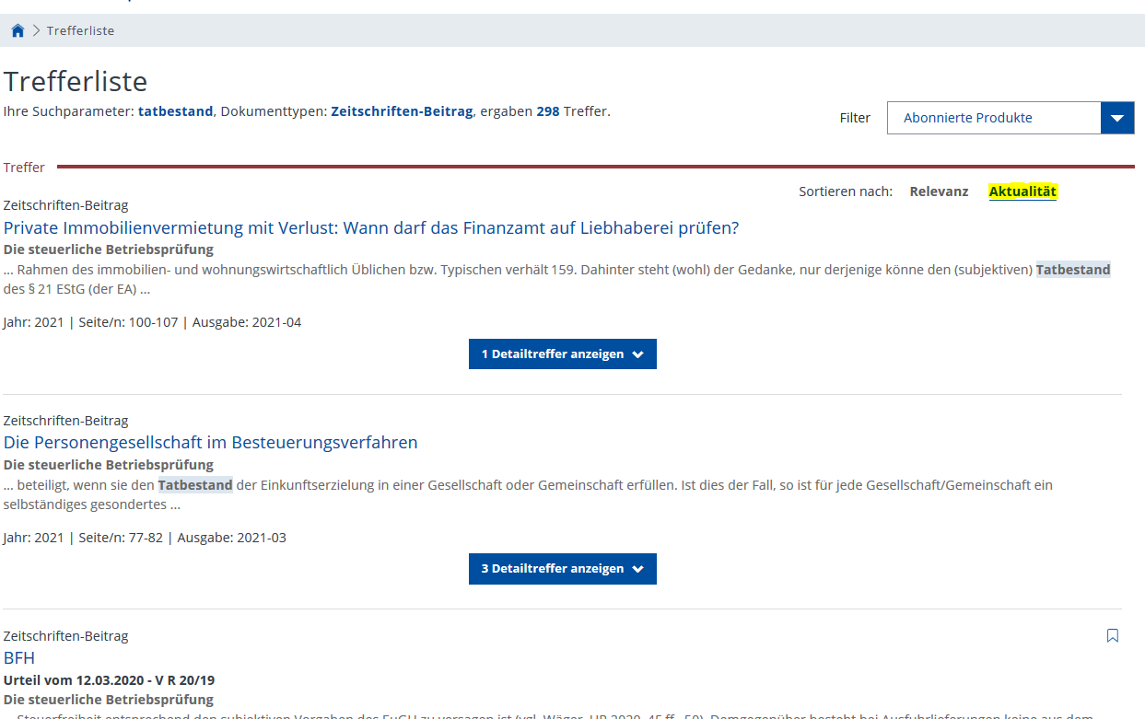Click Zeitschriften-Beitrag in the search parameters line
This screenshot has height=719, width=1145.
tap(402, 111)
